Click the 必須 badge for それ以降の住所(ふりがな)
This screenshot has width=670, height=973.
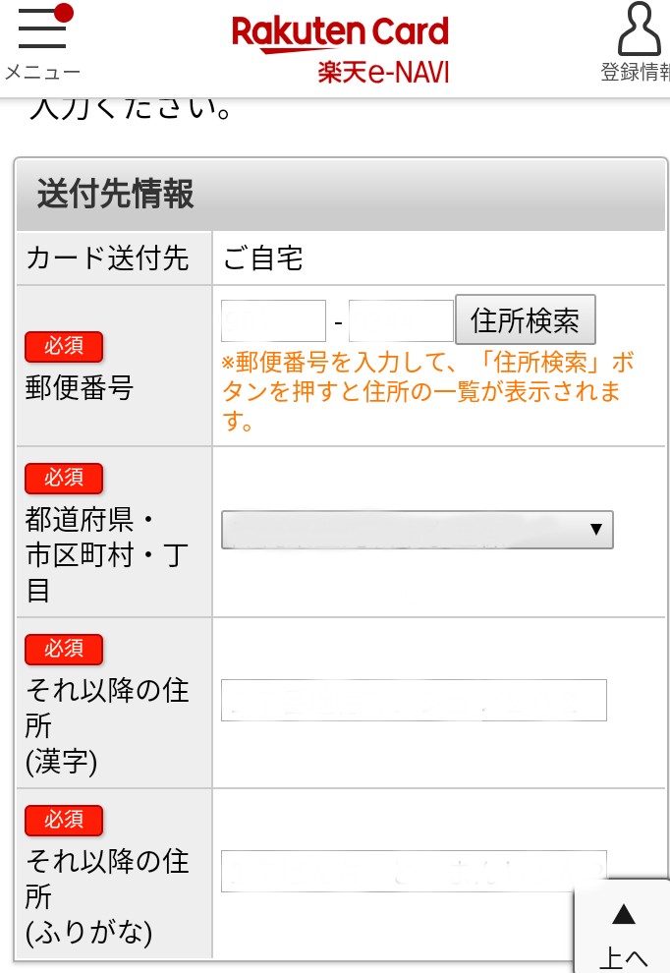[63, 820]
